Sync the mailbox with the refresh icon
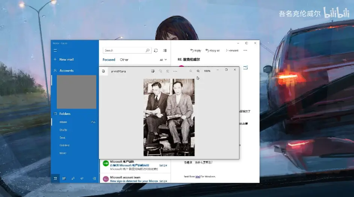The width and height of the screenshot is (354, 197). pyautogui.click(x=156, y=50)
